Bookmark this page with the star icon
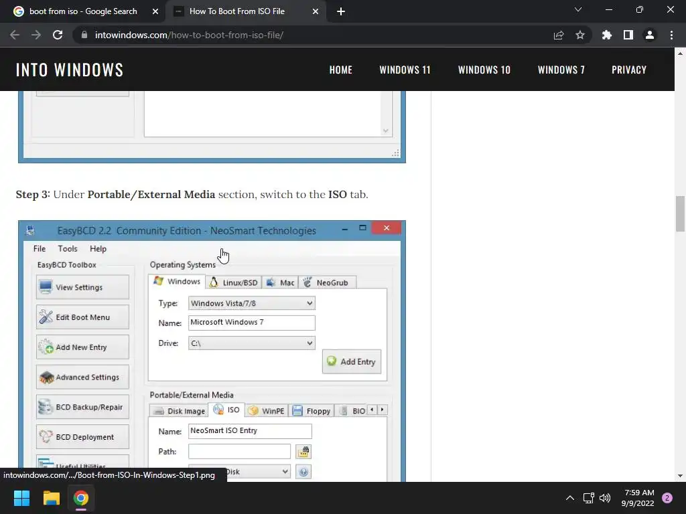Screen dimensions: 686x514 580,35
